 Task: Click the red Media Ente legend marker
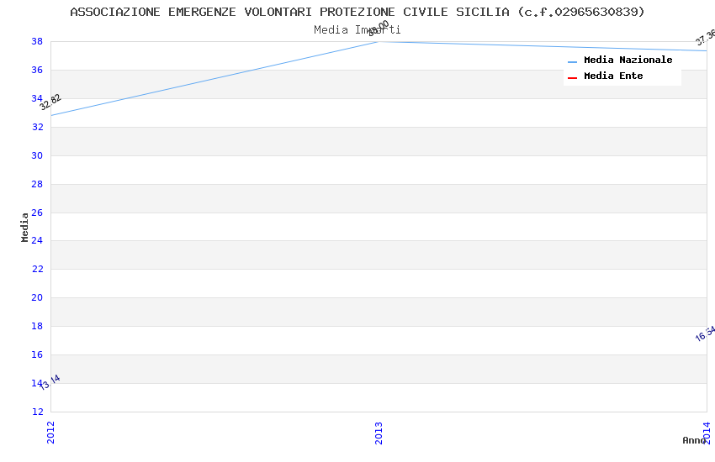572,77
